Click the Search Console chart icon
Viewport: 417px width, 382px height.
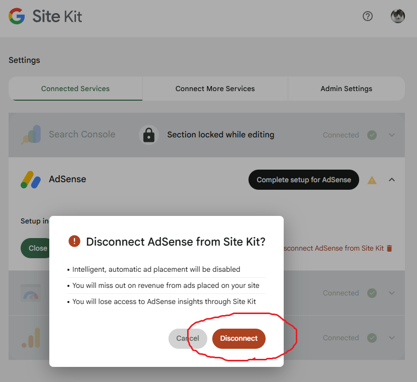(x=31, y=135)
